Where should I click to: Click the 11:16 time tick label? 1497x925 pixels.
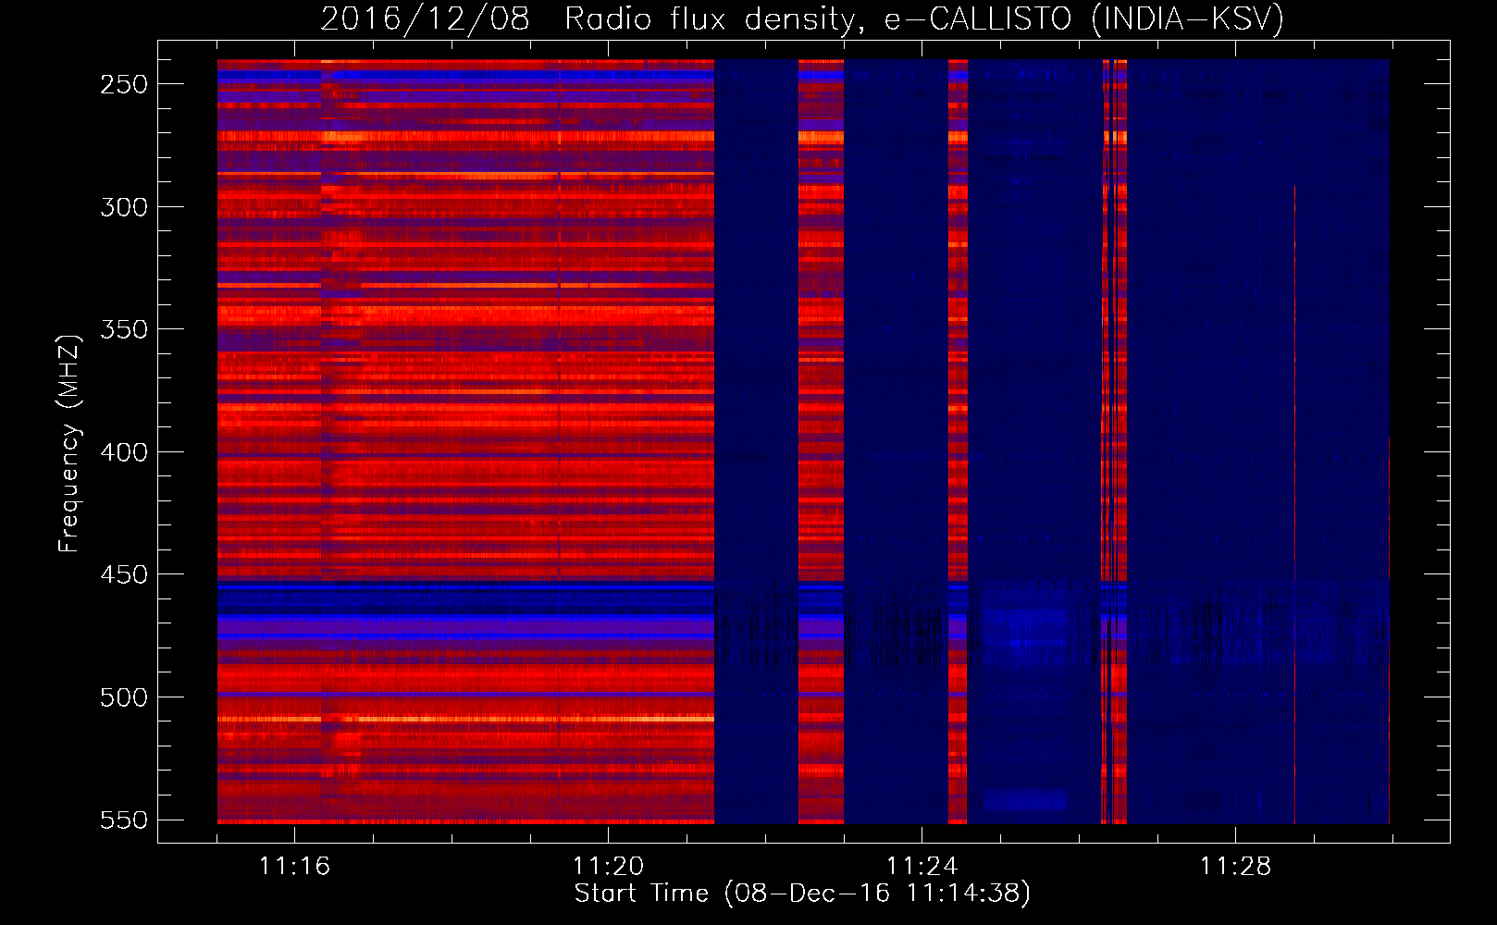click(294, 867)
